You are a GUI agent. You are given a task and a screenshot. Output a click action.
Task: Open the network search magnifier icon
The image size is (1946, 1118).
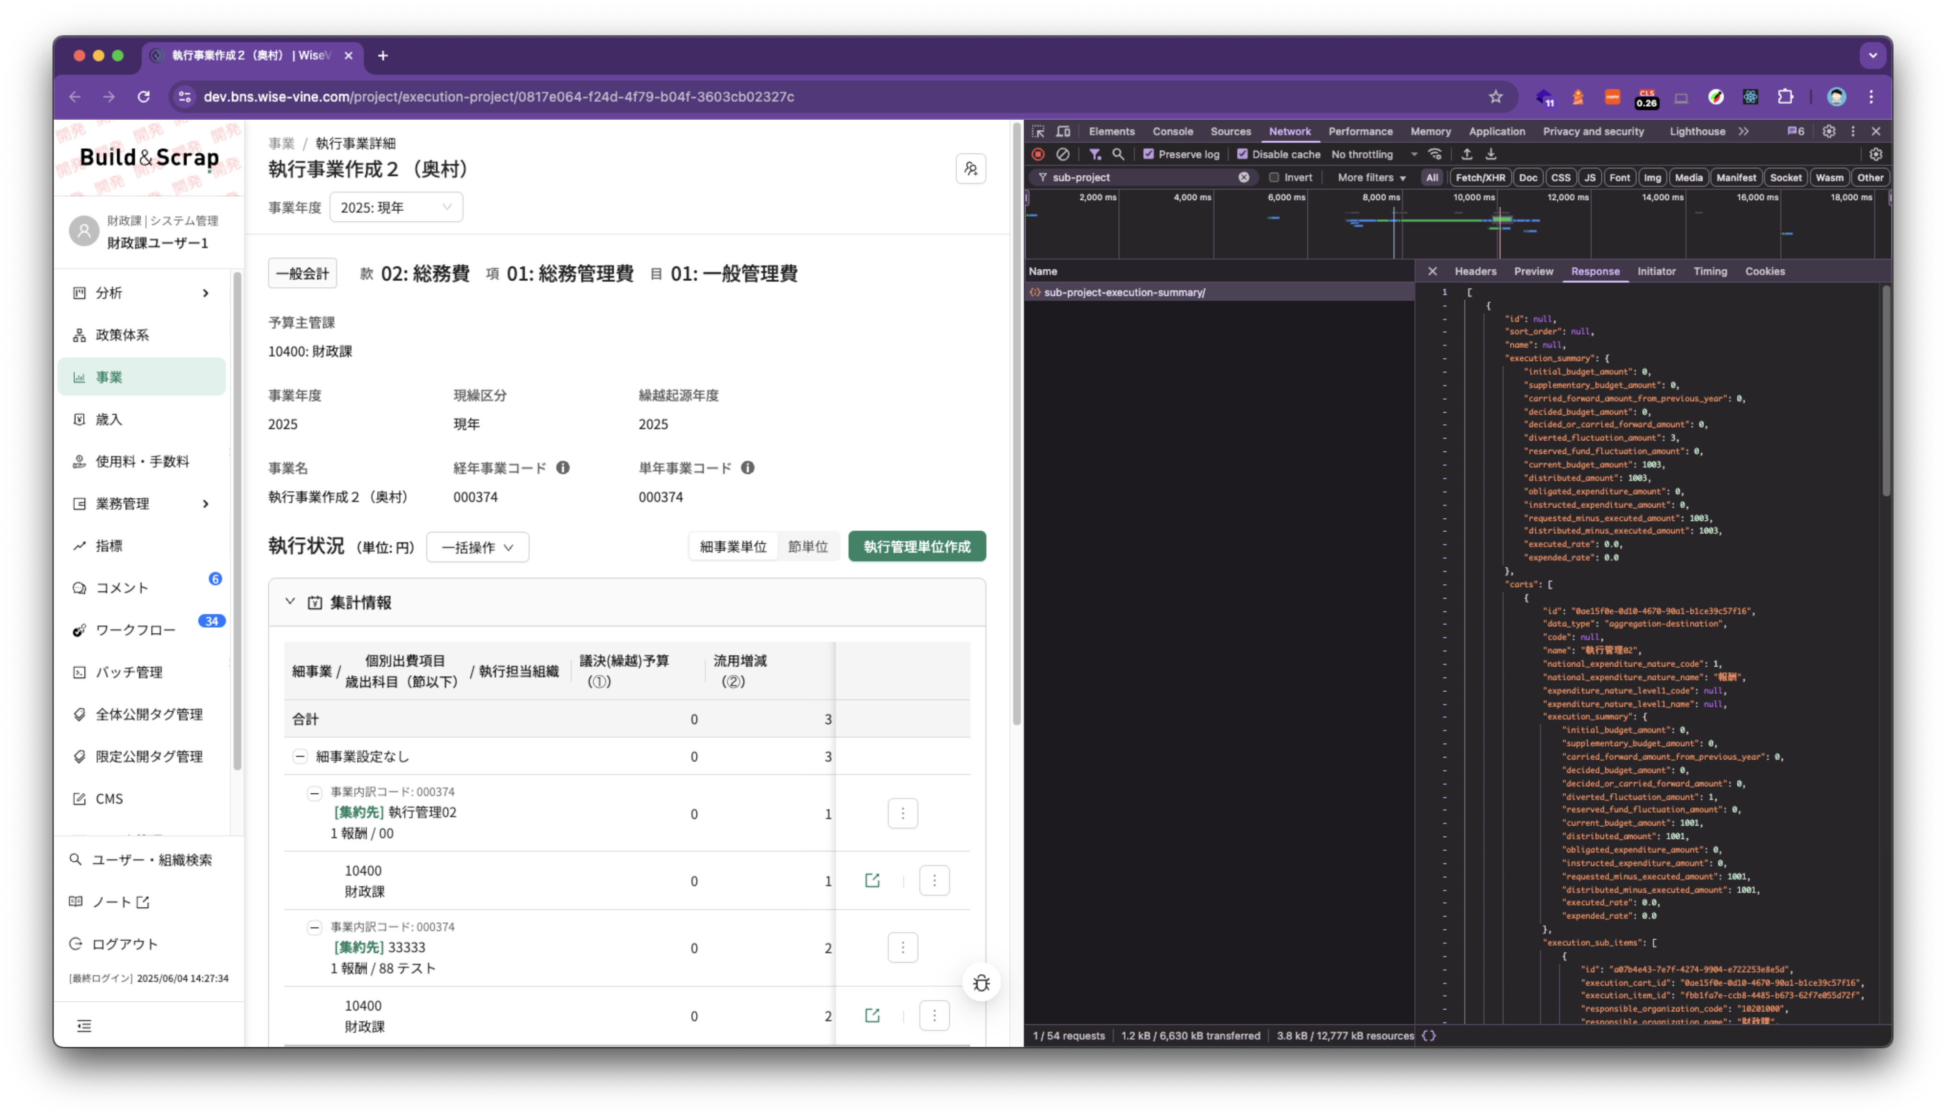pos(1119,154)
